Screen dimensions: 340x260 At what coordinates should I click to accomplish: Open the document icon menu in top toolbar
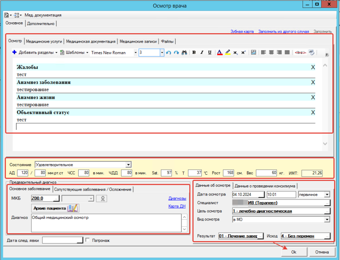tap(8, 15)
